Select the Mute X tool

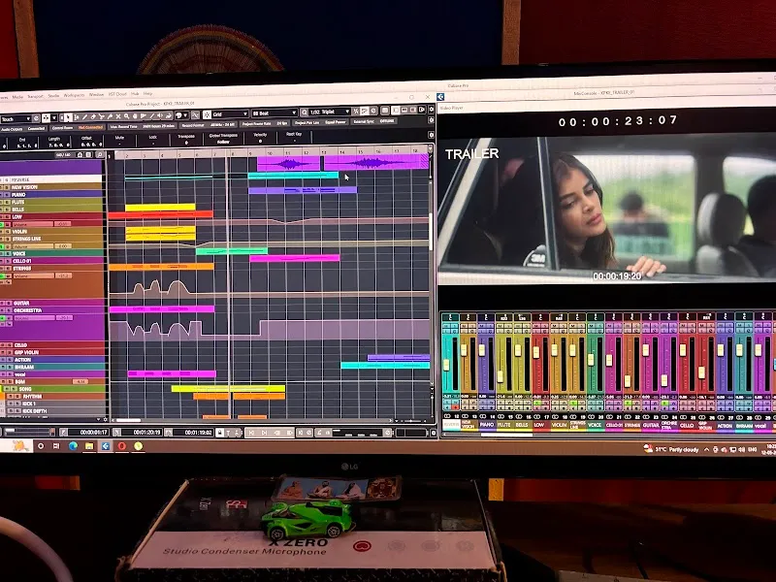click(x=118, y=116)
